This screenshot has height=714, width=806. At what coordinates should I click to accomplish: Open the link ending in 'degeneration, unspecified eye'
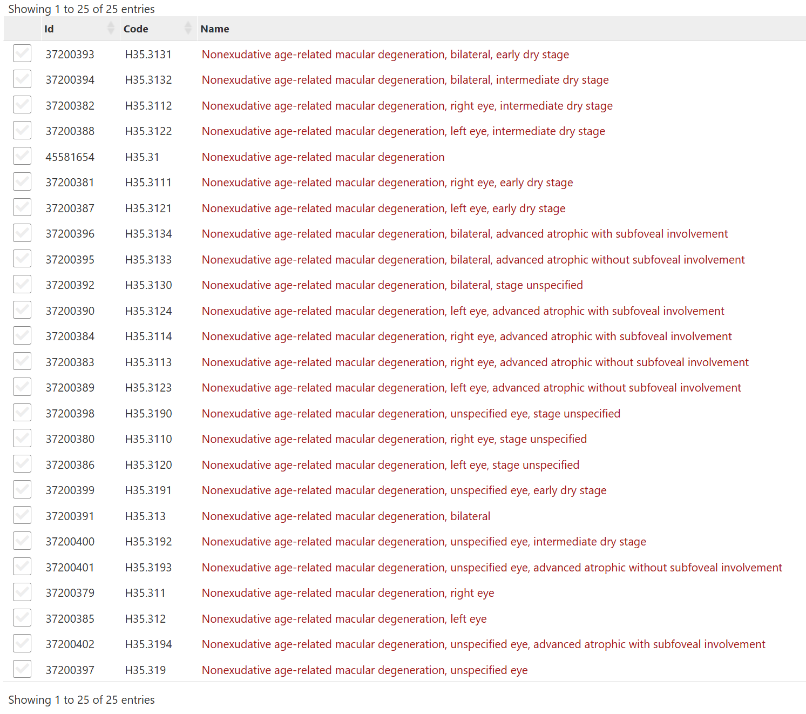tap(364, 670)
